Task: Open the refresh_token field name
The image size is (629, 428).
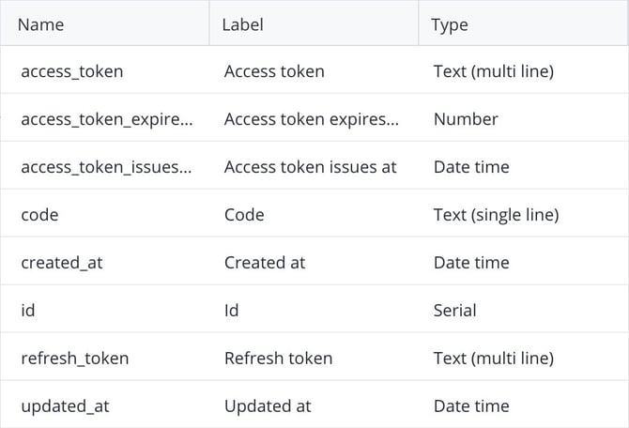Action: click(x=75, y=359)
